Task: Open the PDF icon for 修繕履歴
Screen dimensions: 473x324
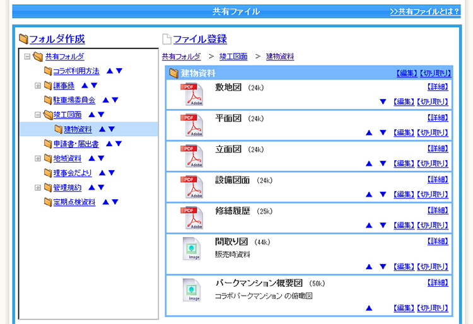Action: tap(192, 217)
